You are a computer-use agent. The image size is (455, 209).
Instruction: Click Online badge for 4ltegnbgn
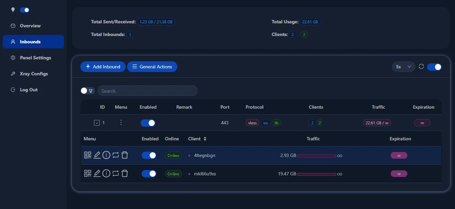173,155
